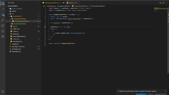This screenshot has width=169, height=95.
Task: Click line number 10 in the gutter
Action: coord(45,27)
